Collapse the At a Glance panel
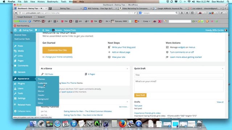The height and width of the screenshot is (130, 232). pyautogui.click(x=127, y=69)
